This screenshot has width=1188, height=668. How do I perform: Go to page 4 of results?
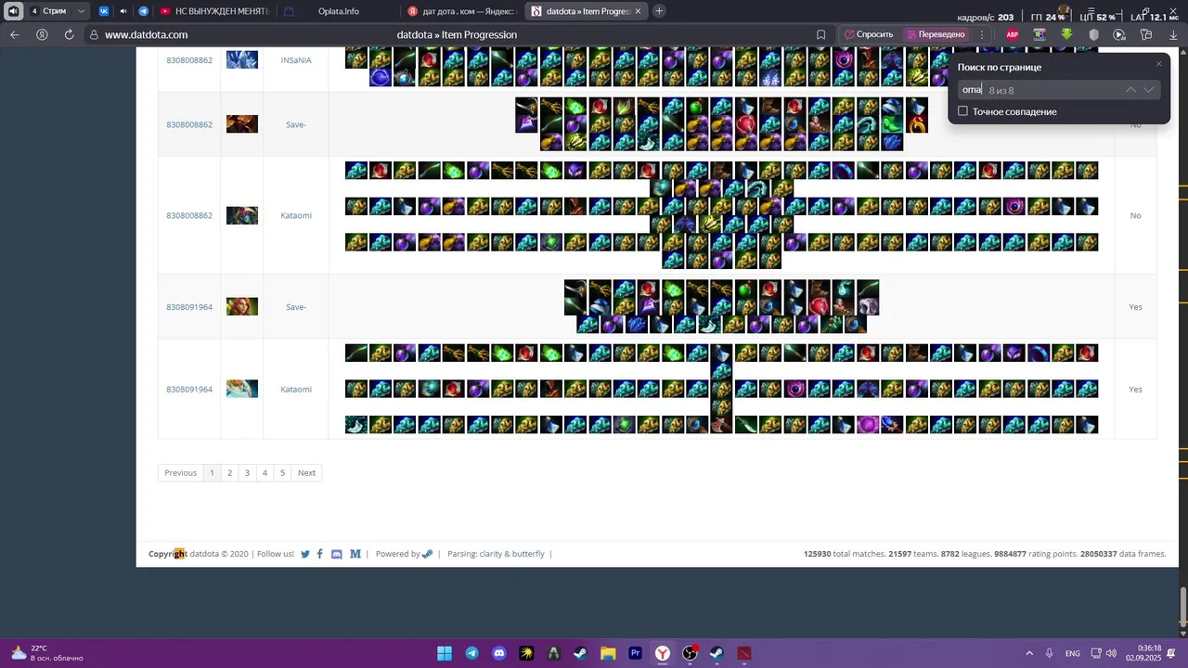coord(265,473)
